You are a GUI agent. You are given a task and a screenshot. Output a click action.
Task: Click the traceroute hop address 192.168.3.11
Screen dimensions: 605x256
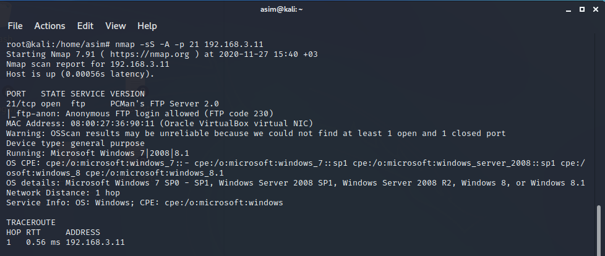coord(95,242)
